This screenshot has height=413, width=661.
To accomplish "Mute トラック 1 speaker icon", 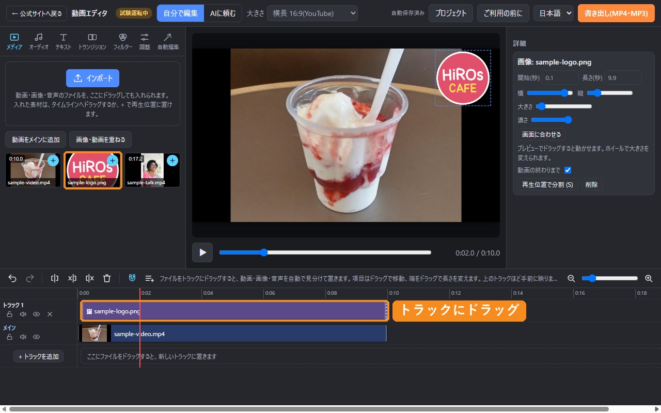I will 23,314.
